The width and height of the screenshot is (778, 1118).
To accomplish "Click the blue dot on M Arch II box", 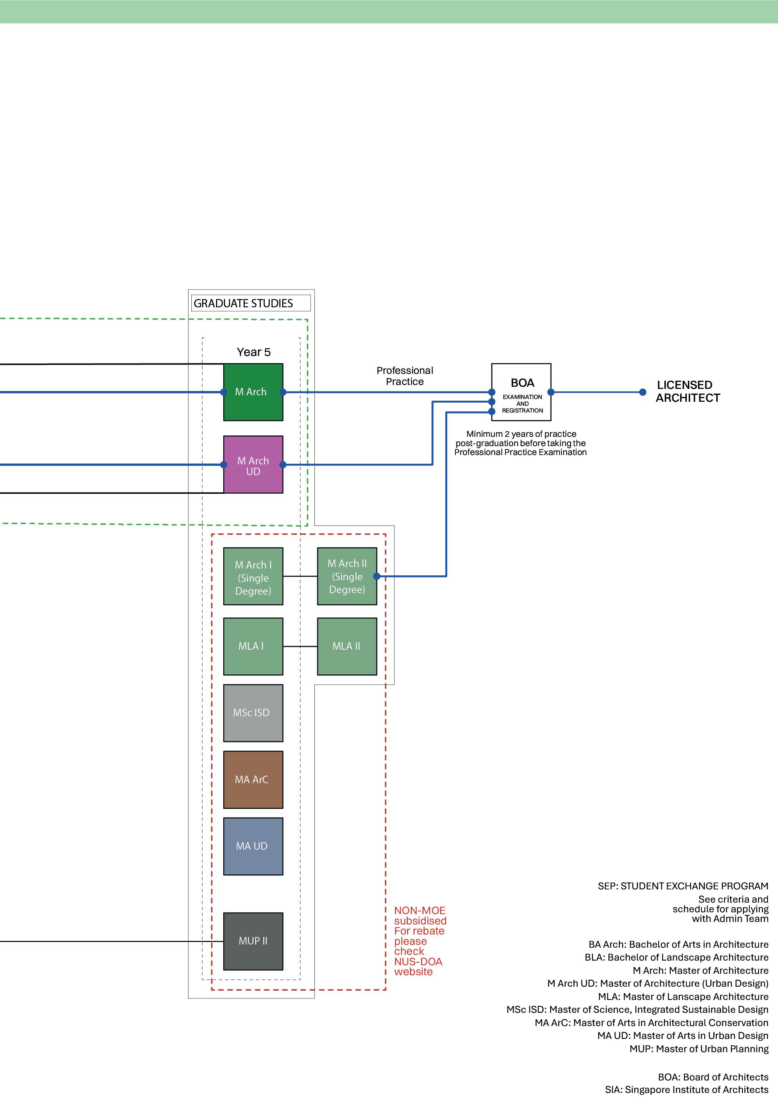I will [x=376, y=576].
